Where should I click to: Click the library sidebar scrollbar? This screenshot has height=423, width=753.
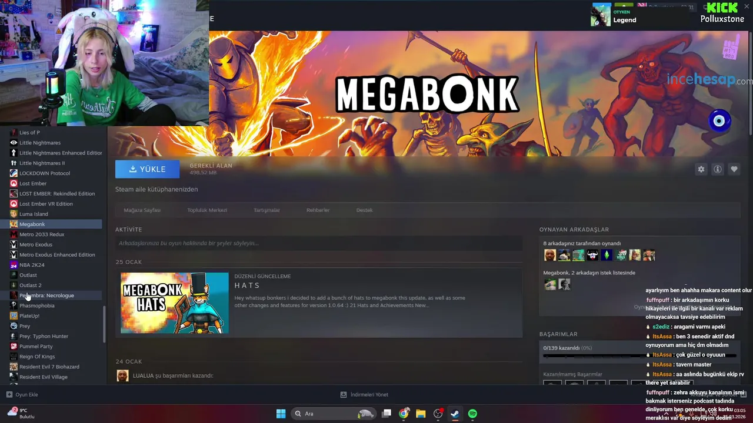105,324
